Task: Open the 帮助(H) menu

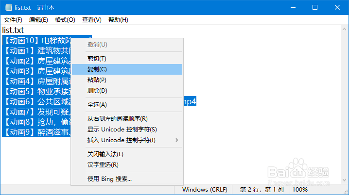Action: point(118,20)
